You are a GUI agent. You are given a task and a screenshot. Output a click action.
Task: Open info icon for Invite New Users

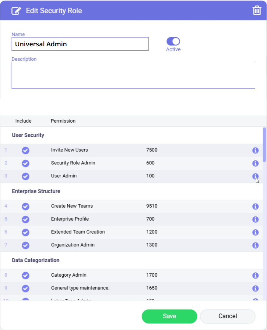click(255, 150)
